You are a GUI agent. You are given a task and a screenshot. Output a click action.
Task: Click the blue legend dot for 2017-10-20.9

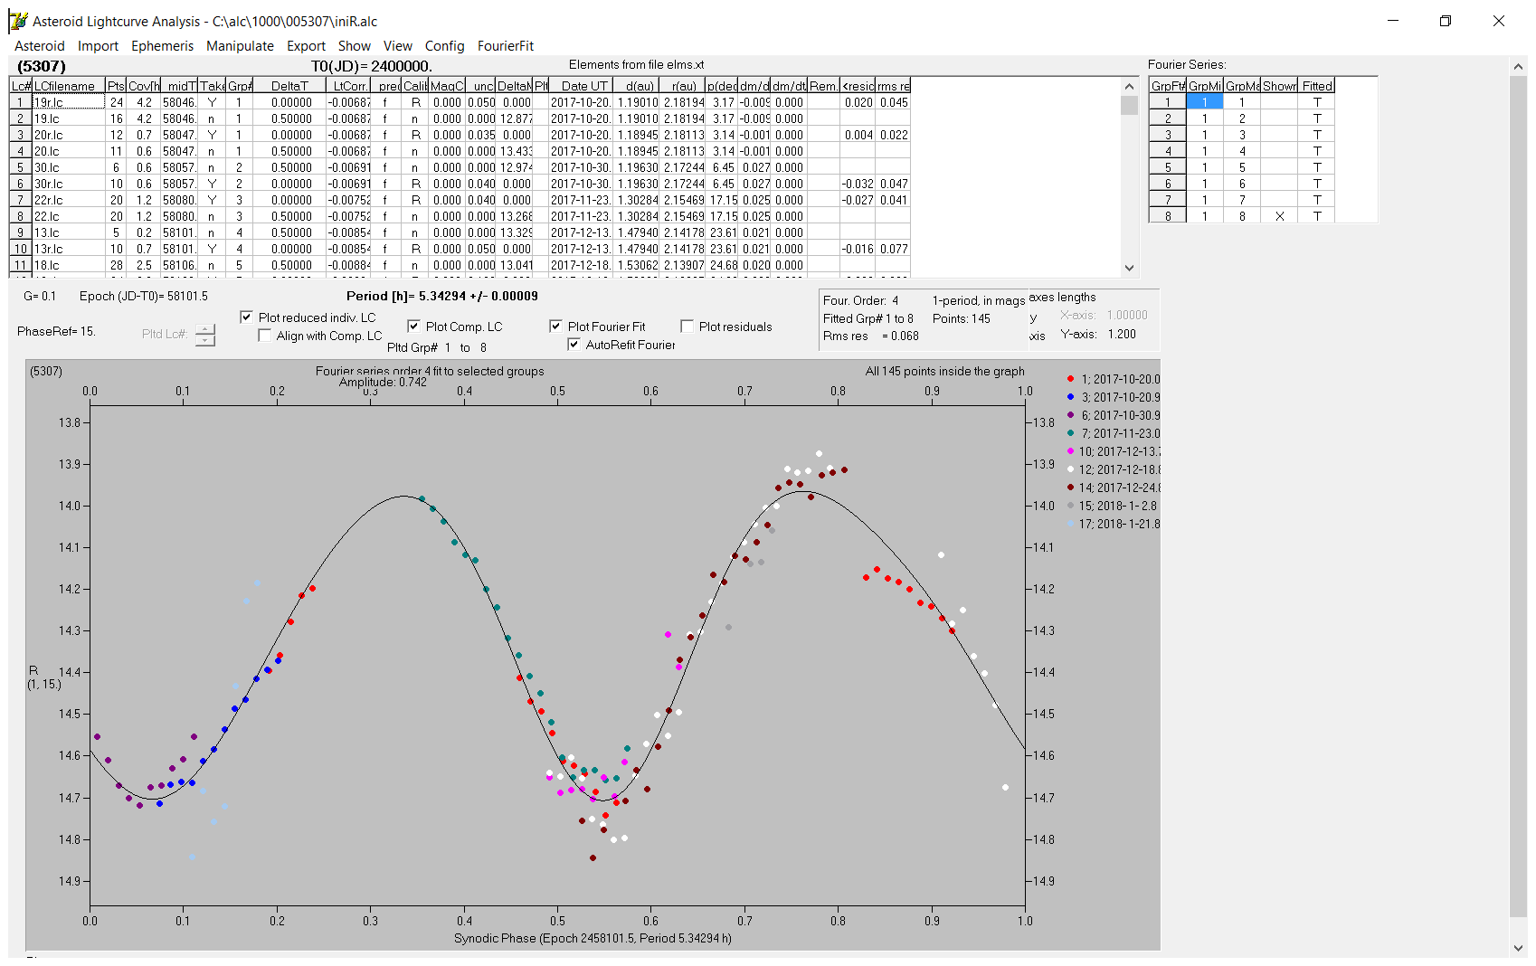[1070, 397]
